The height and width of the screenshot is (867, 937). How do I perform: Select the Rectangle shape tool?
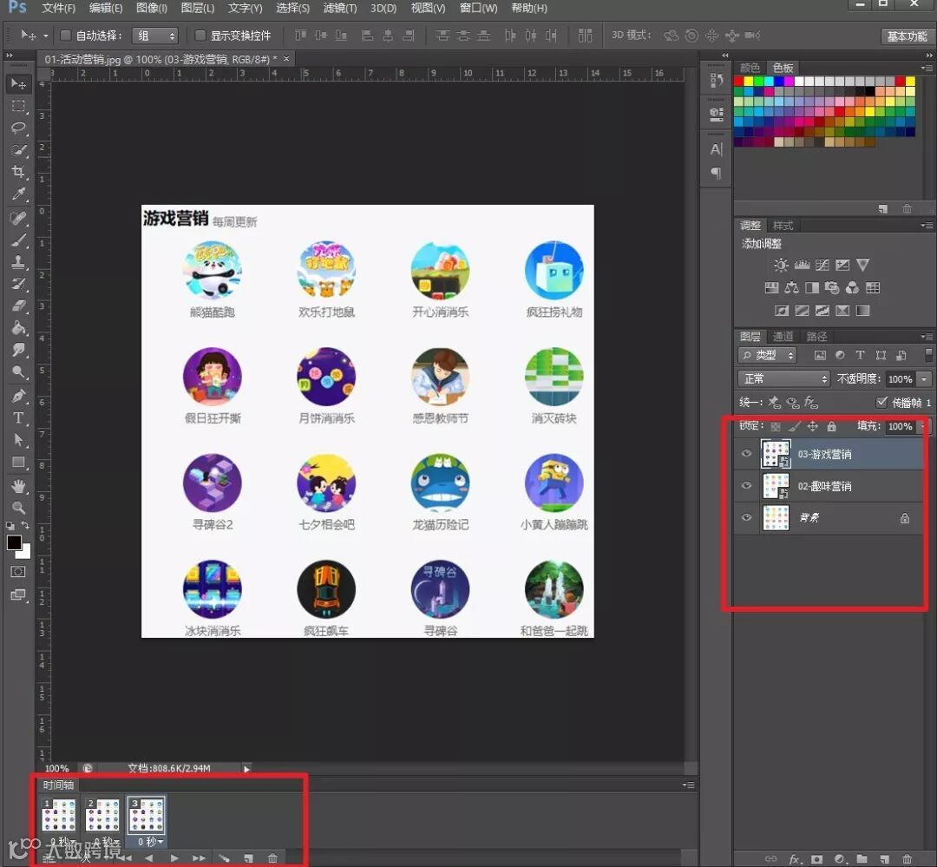(18, 463)
